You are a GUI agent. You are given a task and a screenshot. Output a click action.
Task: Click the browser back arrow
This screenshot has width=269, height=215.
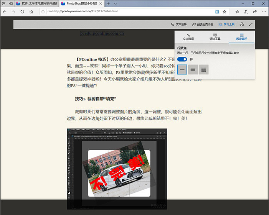click(x=4, y=11)
